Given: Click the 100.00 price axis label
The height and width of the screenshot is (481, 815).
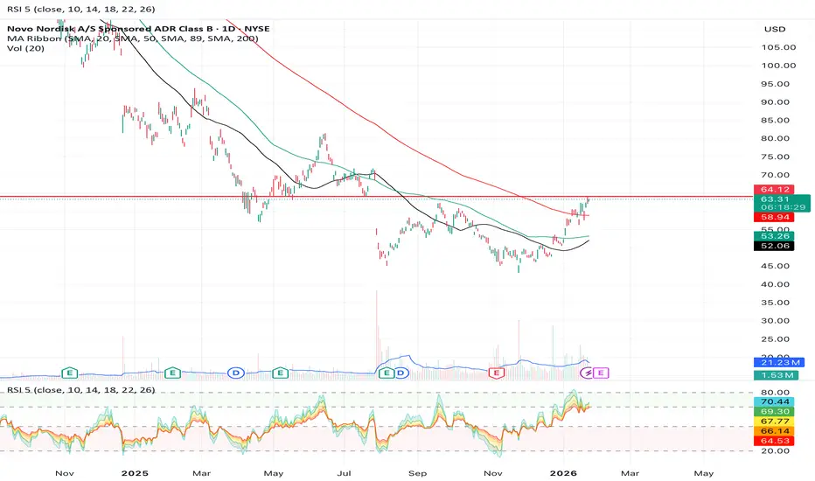Looking at the screenshot, I should (x=778, y=66).
